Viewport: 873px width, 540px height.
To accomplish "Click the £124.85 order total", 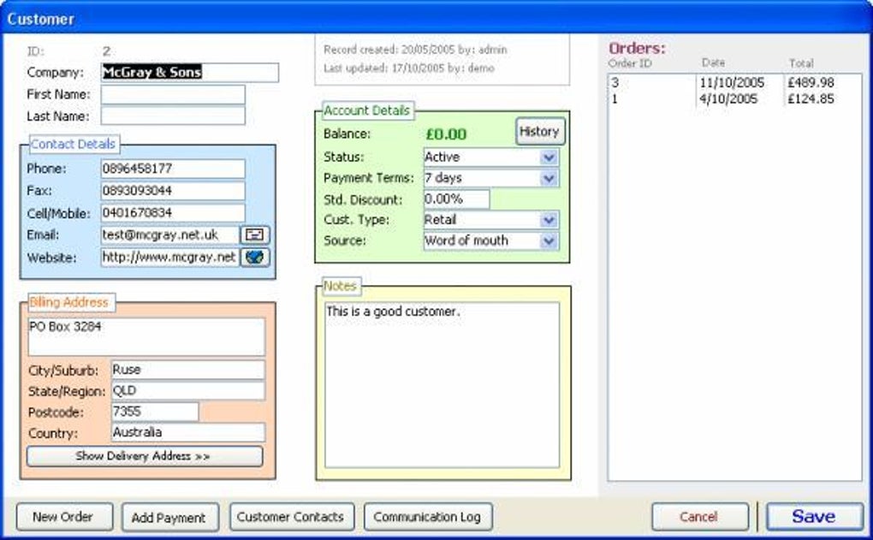I will [x=811, y=99].
